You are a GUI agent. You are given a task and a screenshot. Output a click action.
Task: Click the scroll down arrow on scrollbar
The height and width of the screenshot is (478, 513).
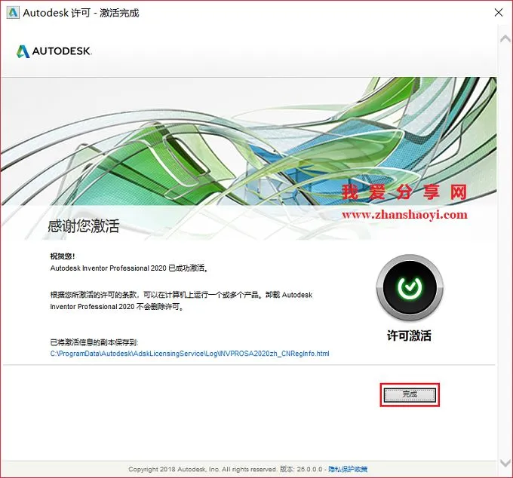505,462
